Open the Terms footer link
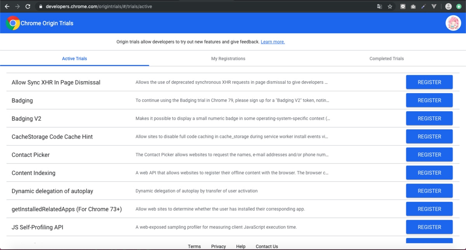 point(194,247)
